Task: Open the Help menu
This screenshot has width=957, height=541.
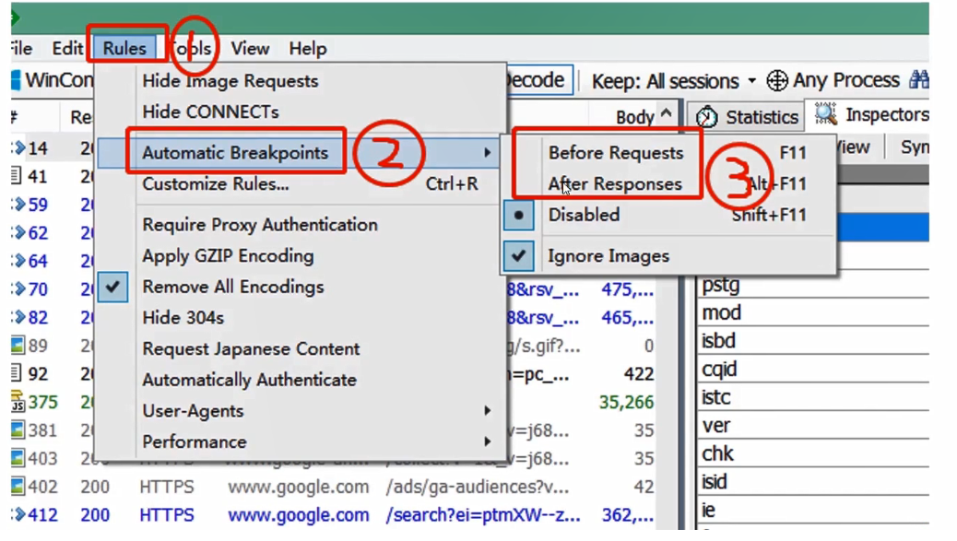Action: [x=308, y=48]
